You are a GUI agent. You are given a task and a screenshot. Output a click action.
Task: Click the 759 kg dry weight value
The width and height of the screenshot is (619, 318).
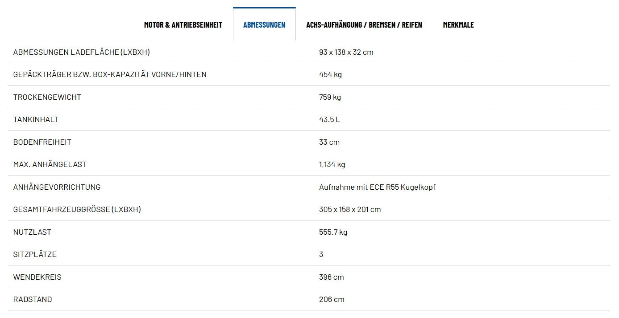click(330, 97)
